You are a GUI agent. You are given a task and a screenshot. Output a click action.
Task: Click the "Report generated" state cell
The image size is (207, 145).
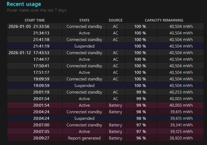84,138
